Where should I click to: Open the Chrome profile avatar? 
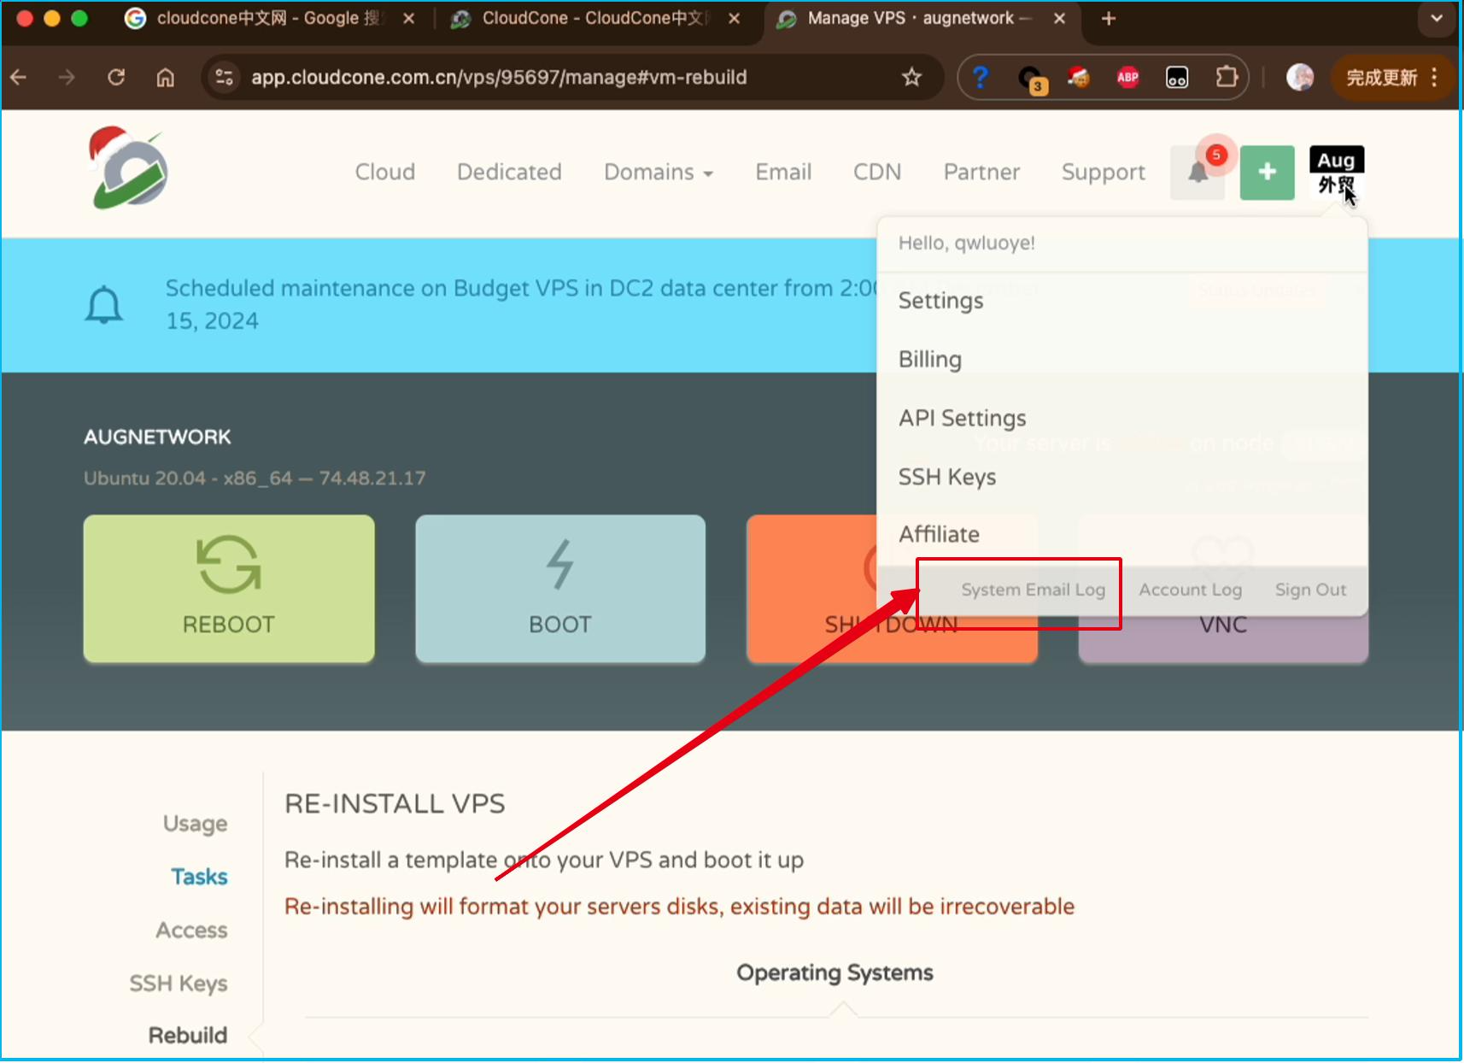tap(1300, 78)
